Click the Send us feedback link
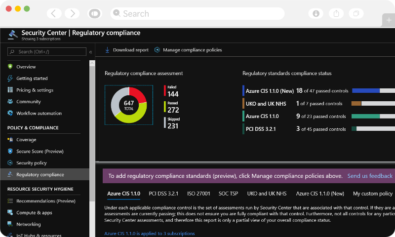Image resolution: width=395 pixels, height=237 pixels. point(370,176)
